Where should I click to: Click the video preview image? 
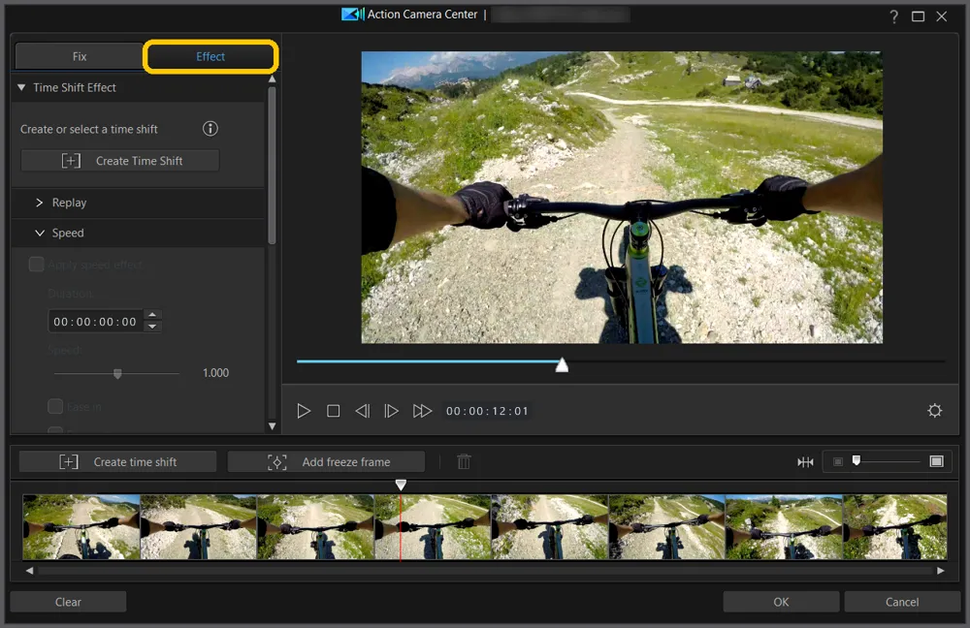[x=622, y=197]
